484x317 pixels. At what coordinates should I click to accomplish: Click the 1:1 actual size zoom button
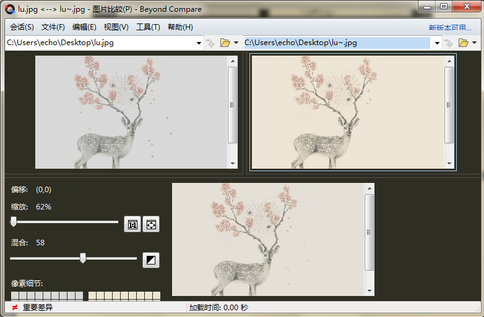[132, 224]
